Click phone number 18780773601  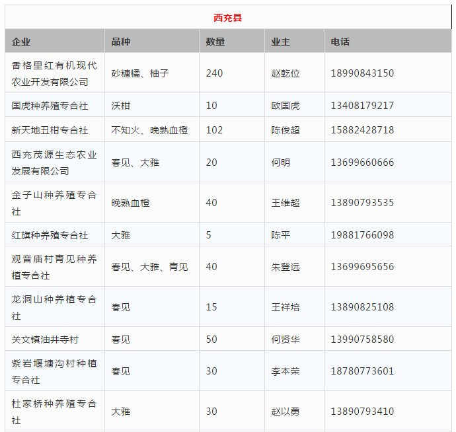(x=362, y=371)
